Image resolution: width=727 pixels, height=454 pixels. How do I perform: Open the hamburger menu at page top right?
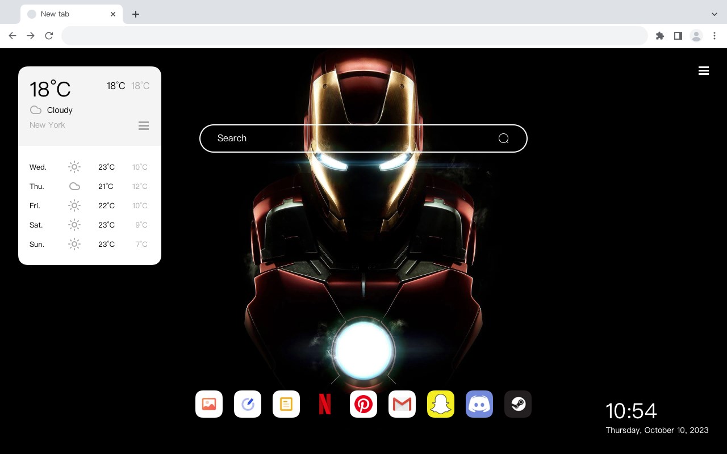(x=704, y=71)
